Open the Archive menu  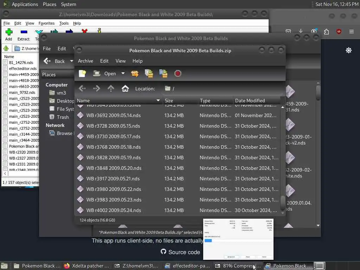85,61
